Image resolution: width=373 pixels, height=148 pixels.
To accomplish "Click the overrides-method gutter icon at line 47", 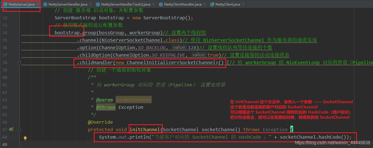I will tap(11, 129).
